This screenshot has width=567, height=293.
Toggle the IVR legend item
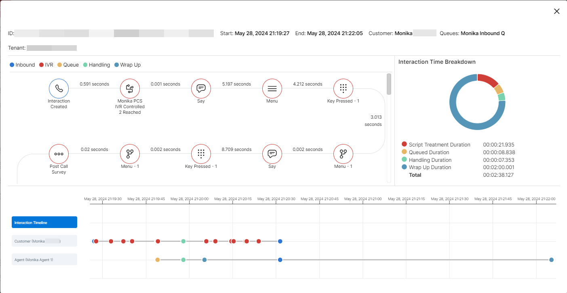[x=46, y=65]
